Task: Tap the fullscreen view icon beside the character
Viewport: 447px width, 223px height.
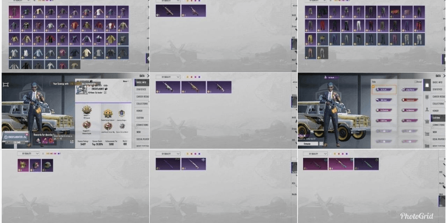Action: tap(6, 85)
